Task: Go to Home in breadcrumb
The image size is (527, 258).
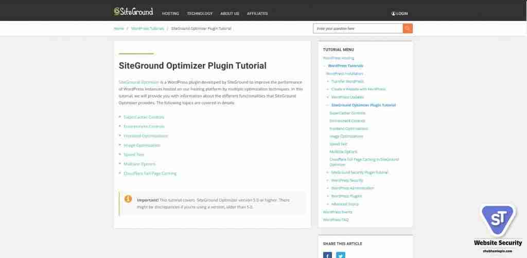Action: pyautogui.click(x=119, y=29)
